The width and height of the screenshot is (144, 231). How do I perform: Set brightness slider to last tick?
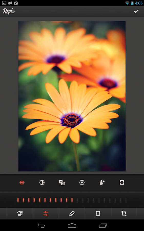126,200
